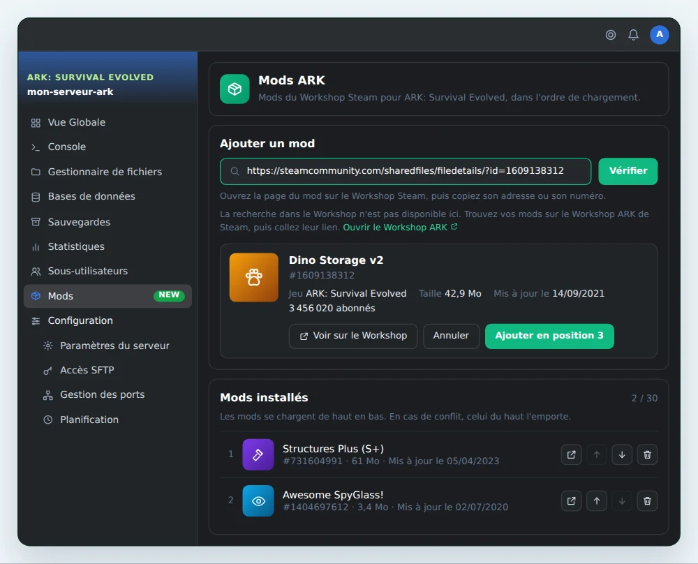The width and height of the screenshot is (698, 564).
Task: Open Structures Plus on Workshop via external icon
Action: [x=571, y=454]
